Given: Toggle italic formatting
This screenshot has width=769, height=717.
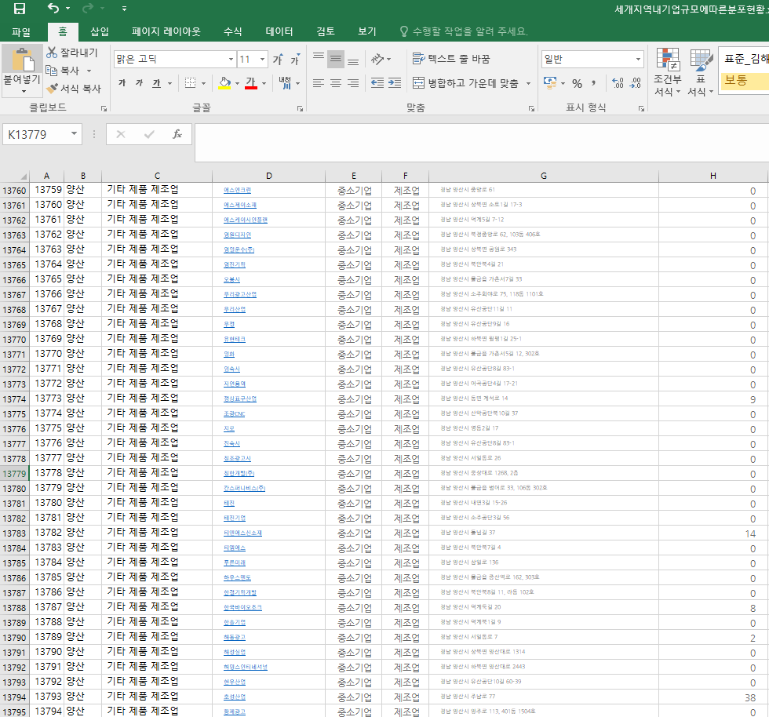Looking at the screenshot, I should pyautogui.click(x=140, y=83).
